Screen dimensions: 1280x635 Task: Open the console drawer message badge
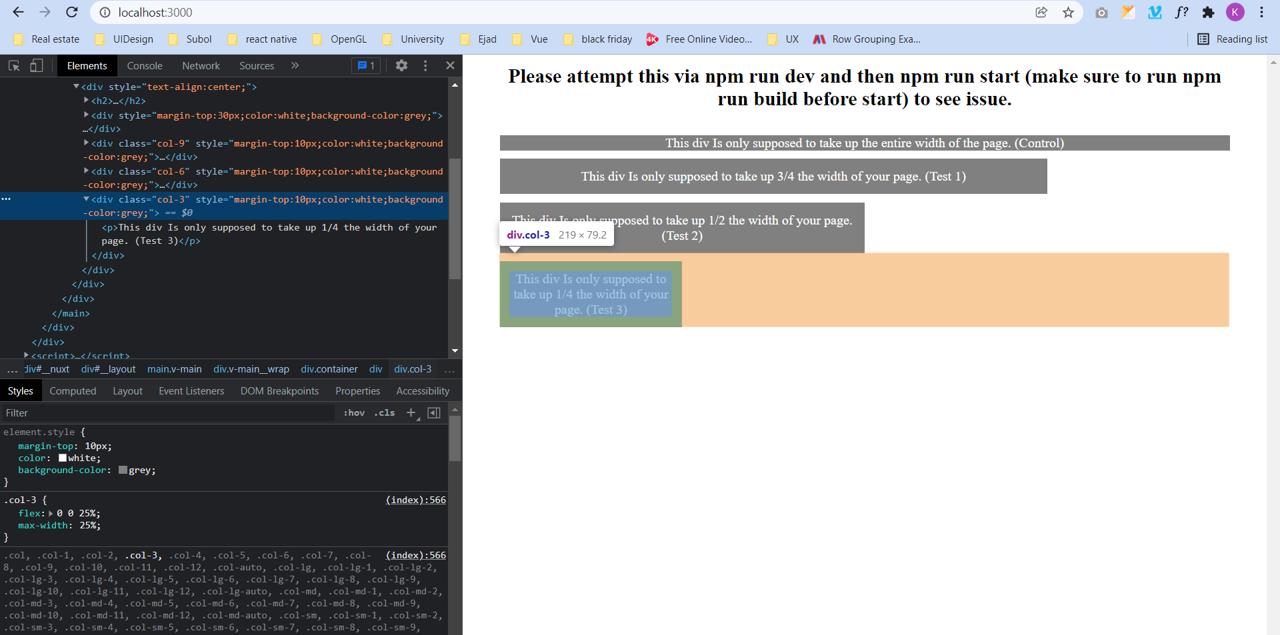[366, 65]
